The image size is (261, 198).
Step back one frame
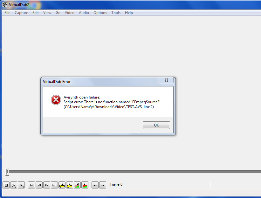(39, 185)
